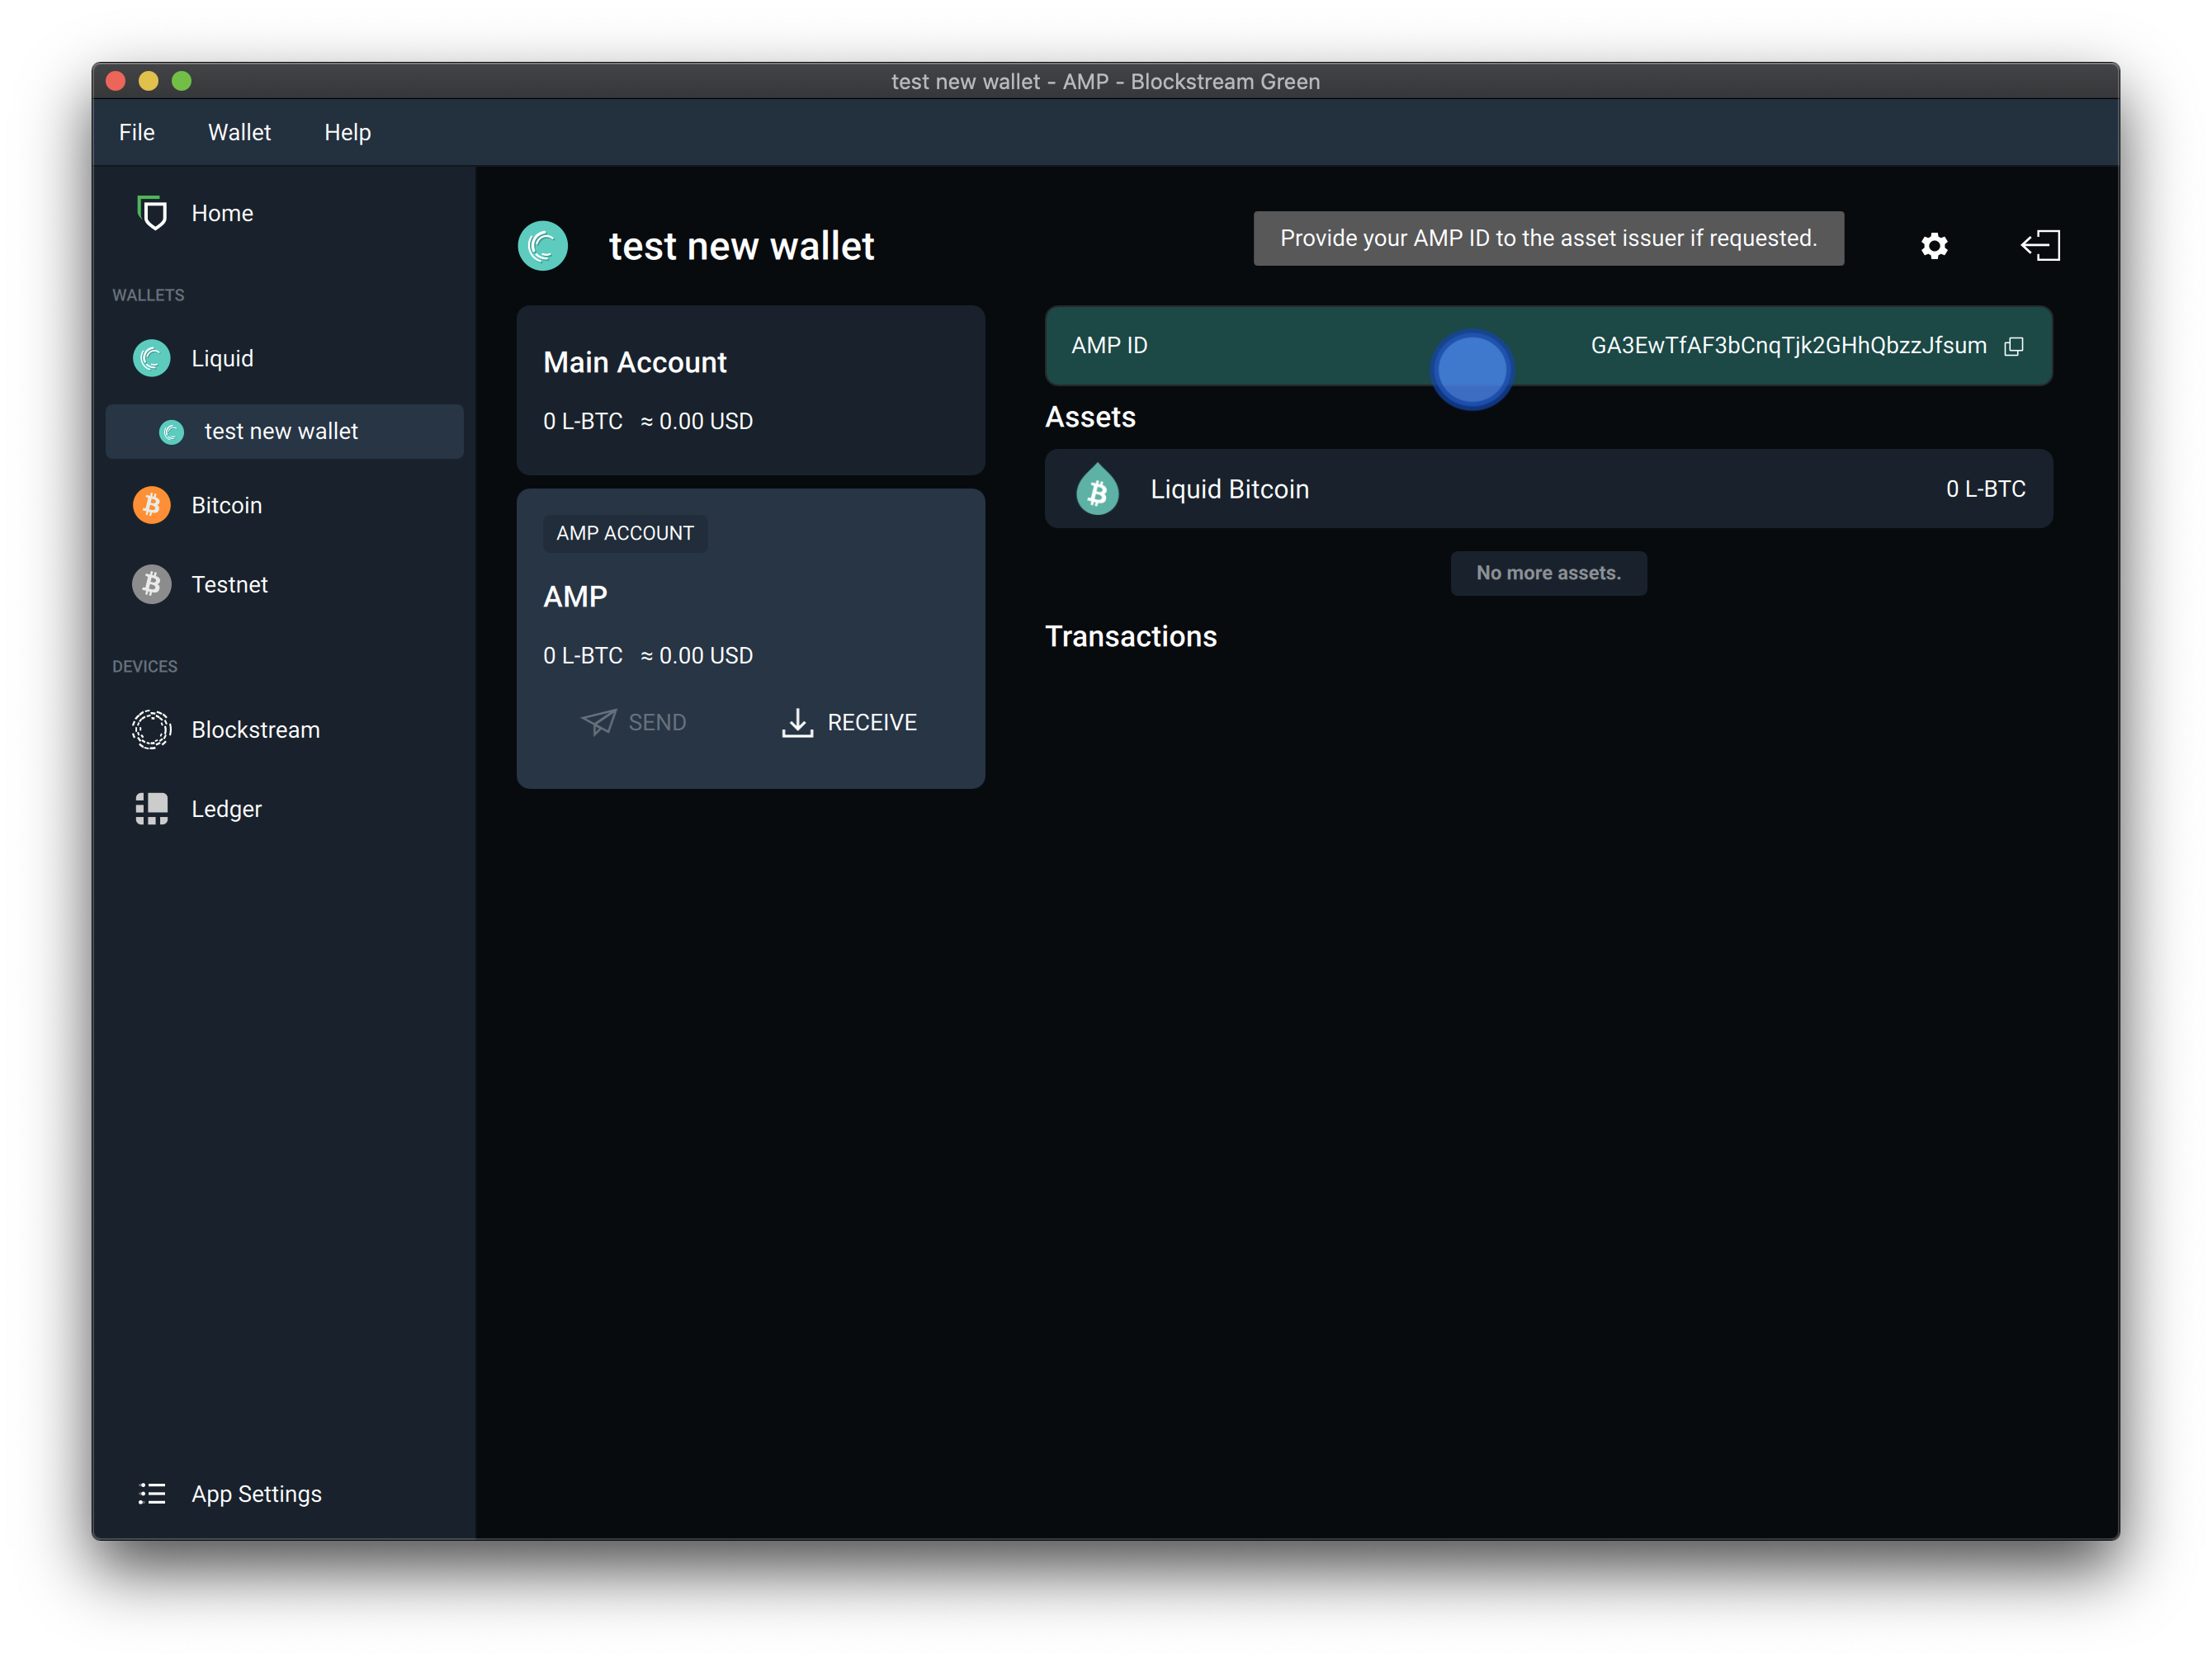Click the 'No more assets.' label
Viewport: 2212px width, 1662px height.
[1548, 573]
